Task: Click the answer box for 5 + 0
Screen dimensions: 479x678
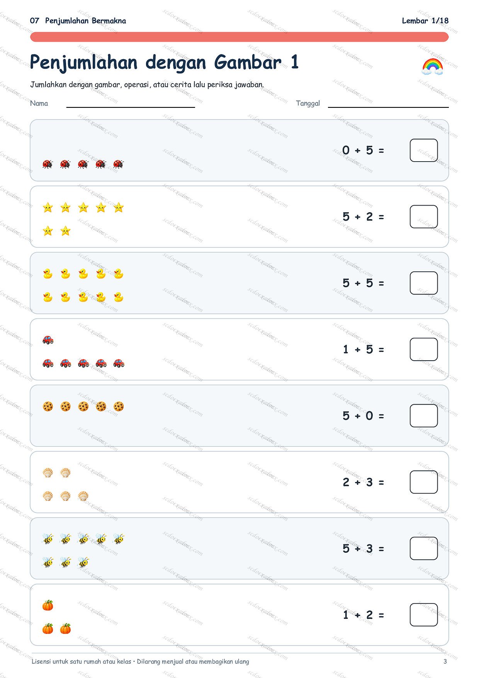Action: 424,416
